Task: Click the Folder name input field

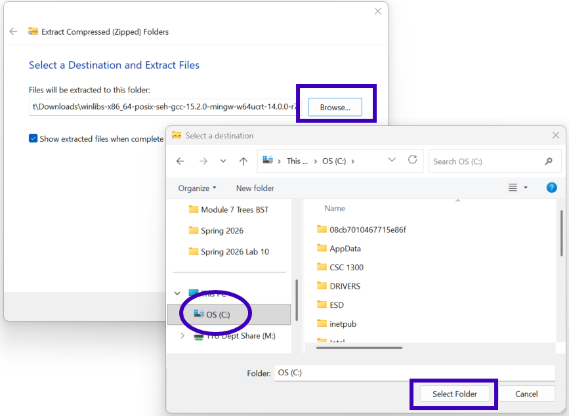Action: click(413, 373)
